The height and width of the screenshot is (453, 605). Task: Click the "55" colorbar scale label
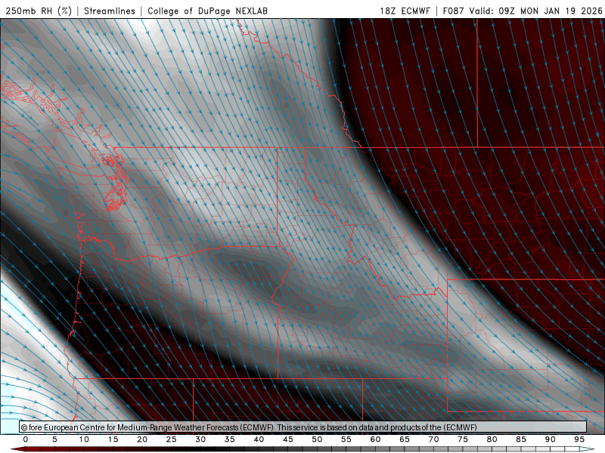point(346,439)
